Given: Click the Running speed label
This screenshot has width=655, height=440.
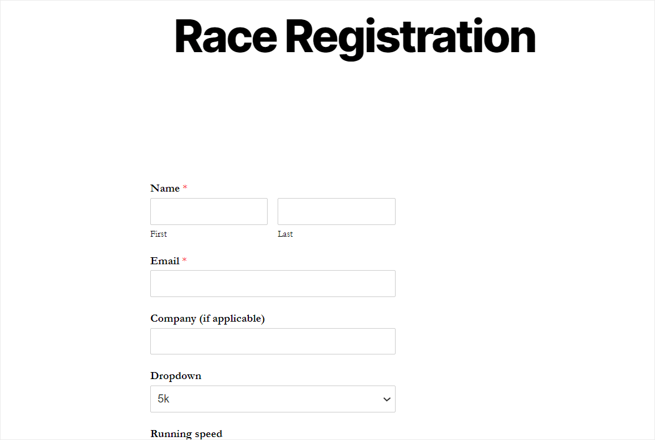Looking at the screenshot, I should pos(186,434).
